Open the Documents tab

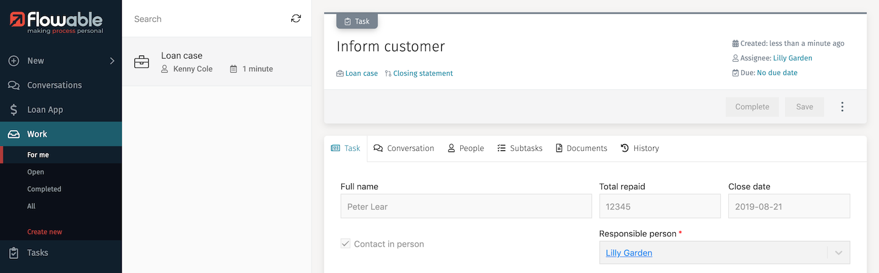pyautogui.click(x=581, y=148)
